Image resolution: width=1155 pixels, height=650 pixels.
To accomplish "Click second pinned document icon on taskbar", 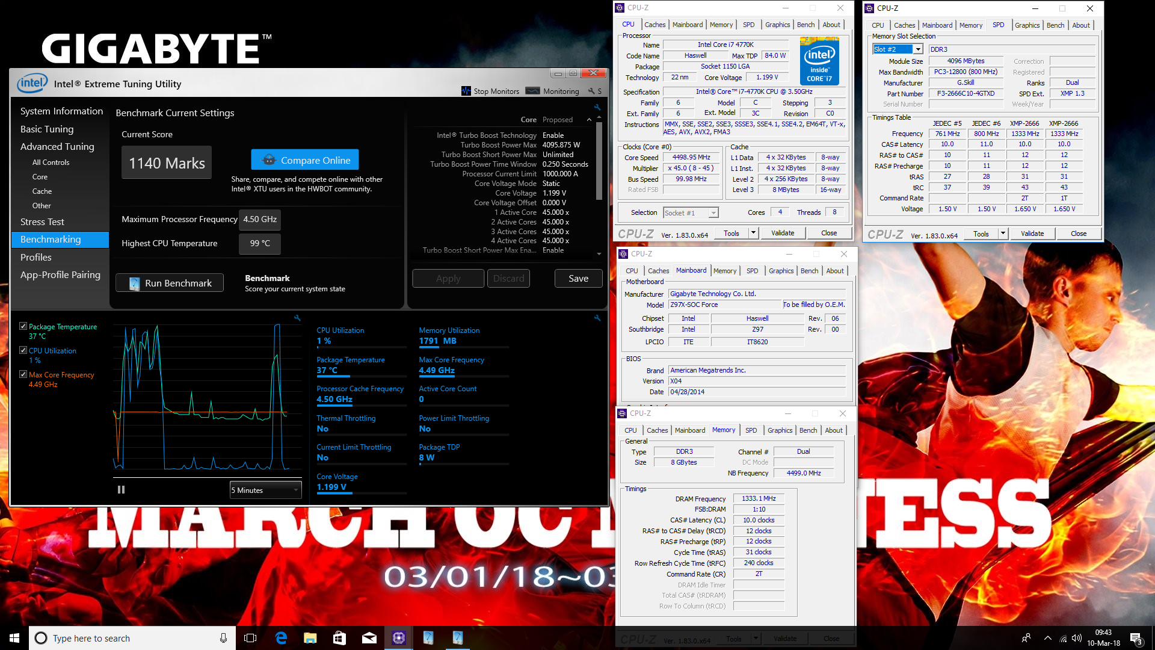I will click(x=458, y=638).
